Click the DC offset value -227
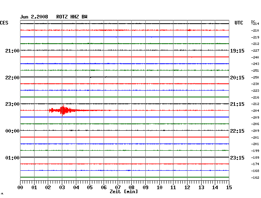 coord(255,51)
